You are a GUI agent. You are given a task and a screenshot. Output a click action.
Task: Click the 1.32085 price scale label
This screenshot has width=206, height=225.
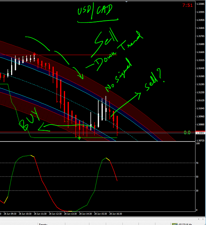(x=200, y=4)
